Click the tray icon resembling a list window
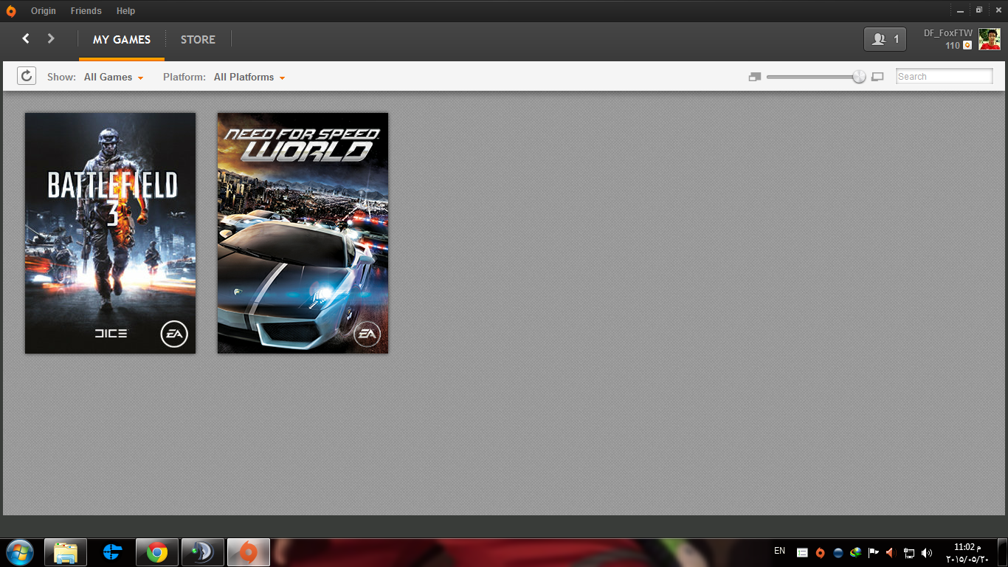The height and width of the screenshot is (567, 1008). point(802,552)
